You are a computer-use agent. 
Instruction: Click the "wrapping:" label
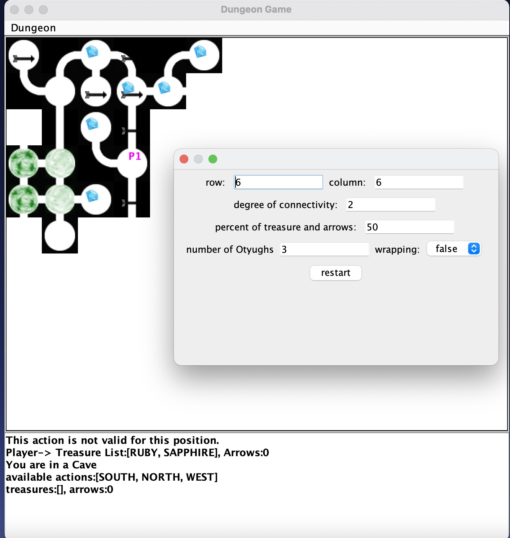397,250
